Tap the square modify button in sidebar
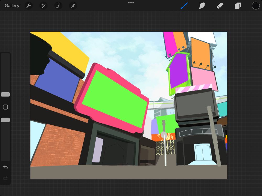The height and width of the screenshot is (196, 262). tap(5, 107)
